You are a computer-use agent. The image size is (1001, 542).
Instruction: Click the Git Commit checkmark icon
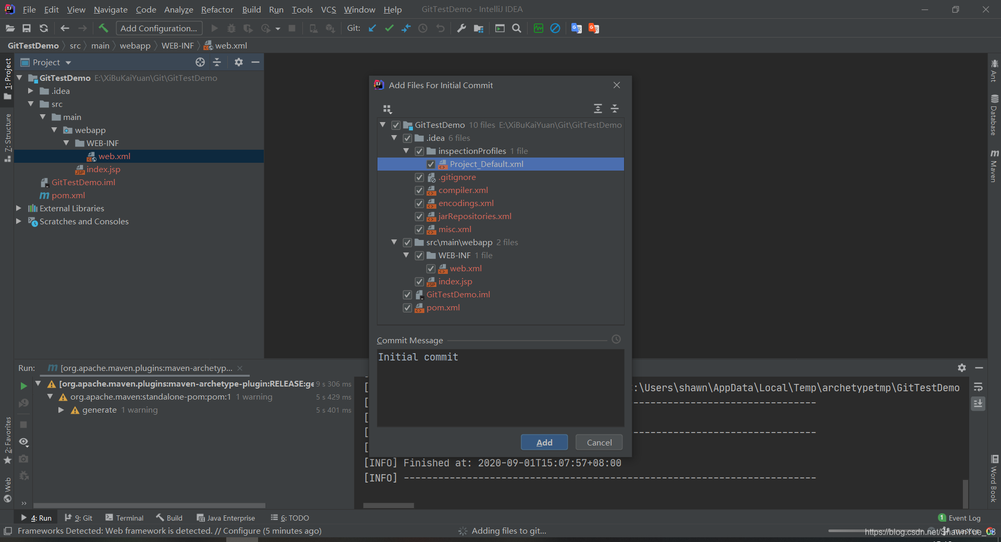[389, 28]
